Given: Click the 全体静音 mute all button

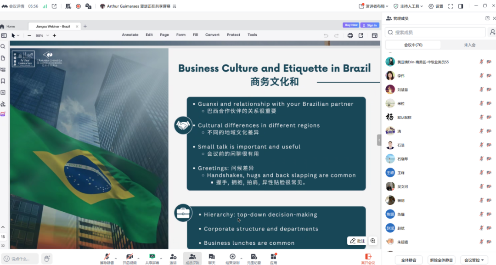Looking at the screenshot, I should [408, 260].
